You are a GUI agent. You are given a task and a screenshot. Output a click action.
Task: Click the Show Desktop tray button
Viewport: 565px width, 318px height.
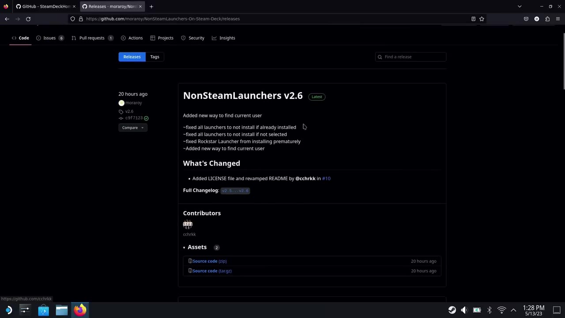[557, 310]
